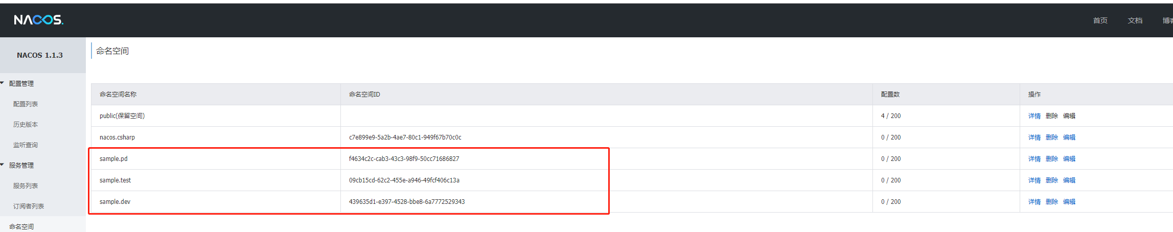Show 详情 for sample.test namespace
The height and width of the screenshot is (232, 1173).
(1034, 180)
